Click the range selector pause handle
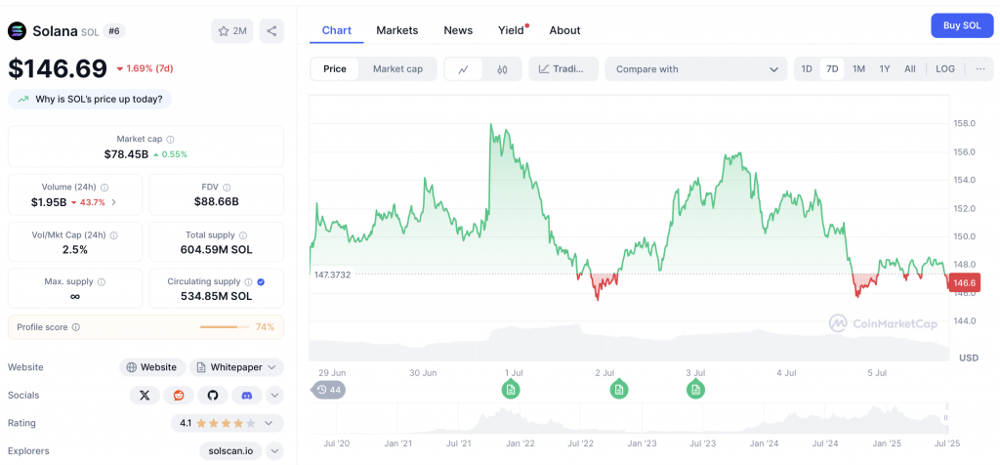The image size is (1000, 465). pyautogui.click(x=945, y=418)
